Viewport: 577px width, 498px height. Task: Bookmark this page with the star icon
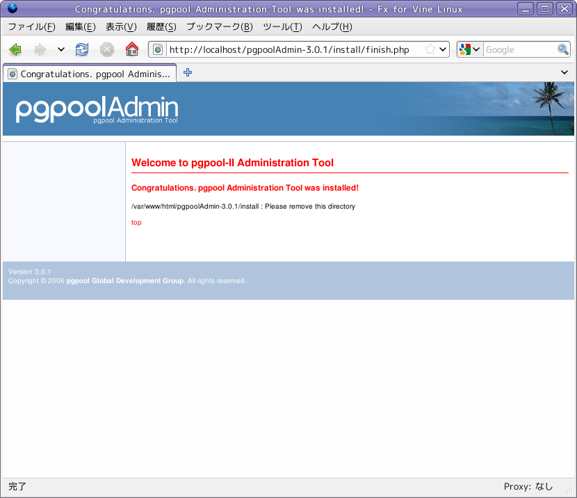pyautogui.click(x=430, y=49)
